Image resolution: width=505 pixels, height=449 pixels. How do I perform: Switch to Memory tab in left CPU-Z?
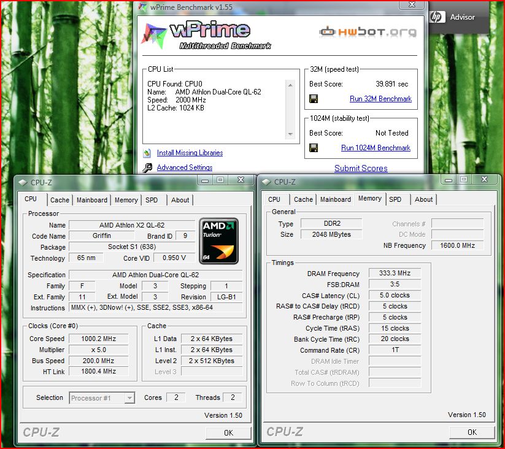click(x=126, y=200)
